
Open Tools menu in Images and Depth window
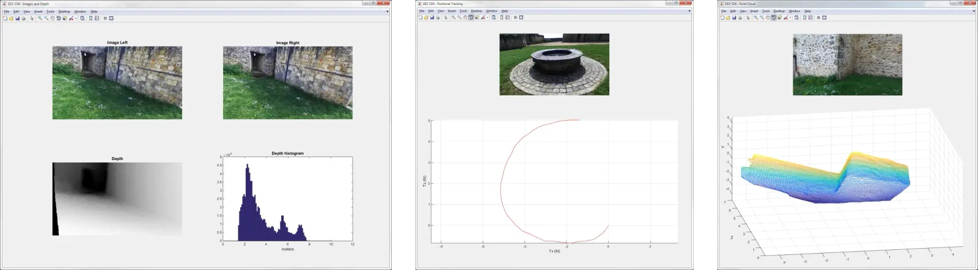point(50,12)
